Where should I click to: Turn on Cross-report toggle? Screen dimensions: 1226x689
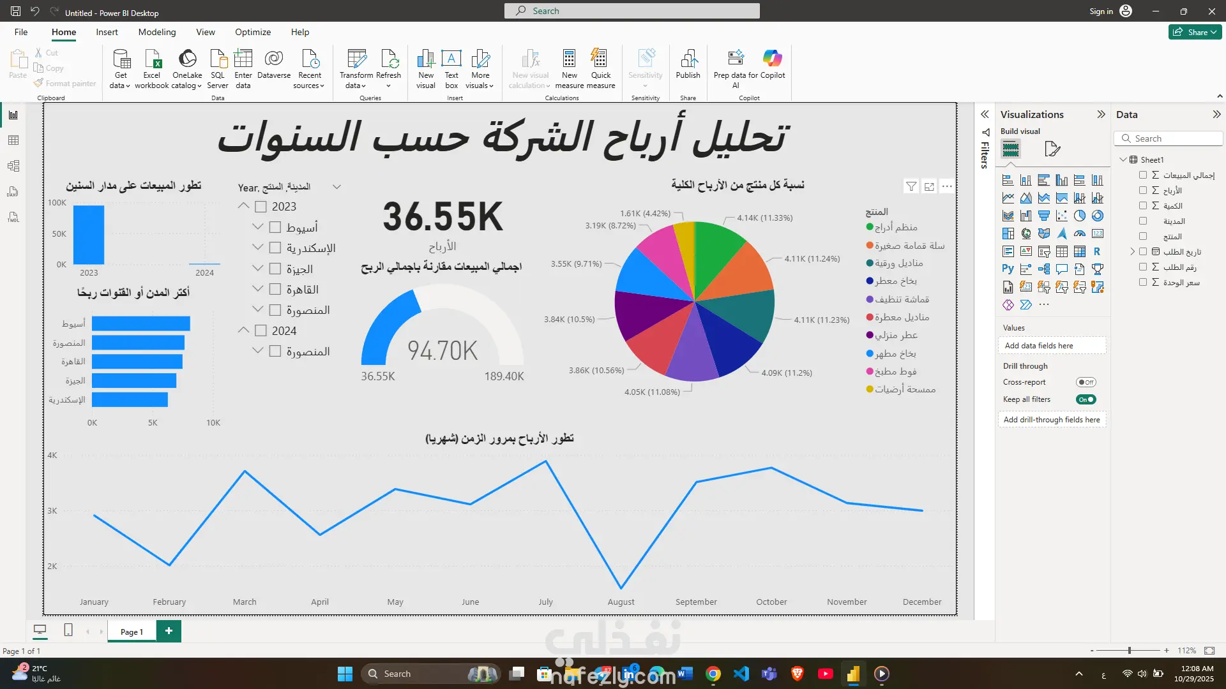point(1086,382)
